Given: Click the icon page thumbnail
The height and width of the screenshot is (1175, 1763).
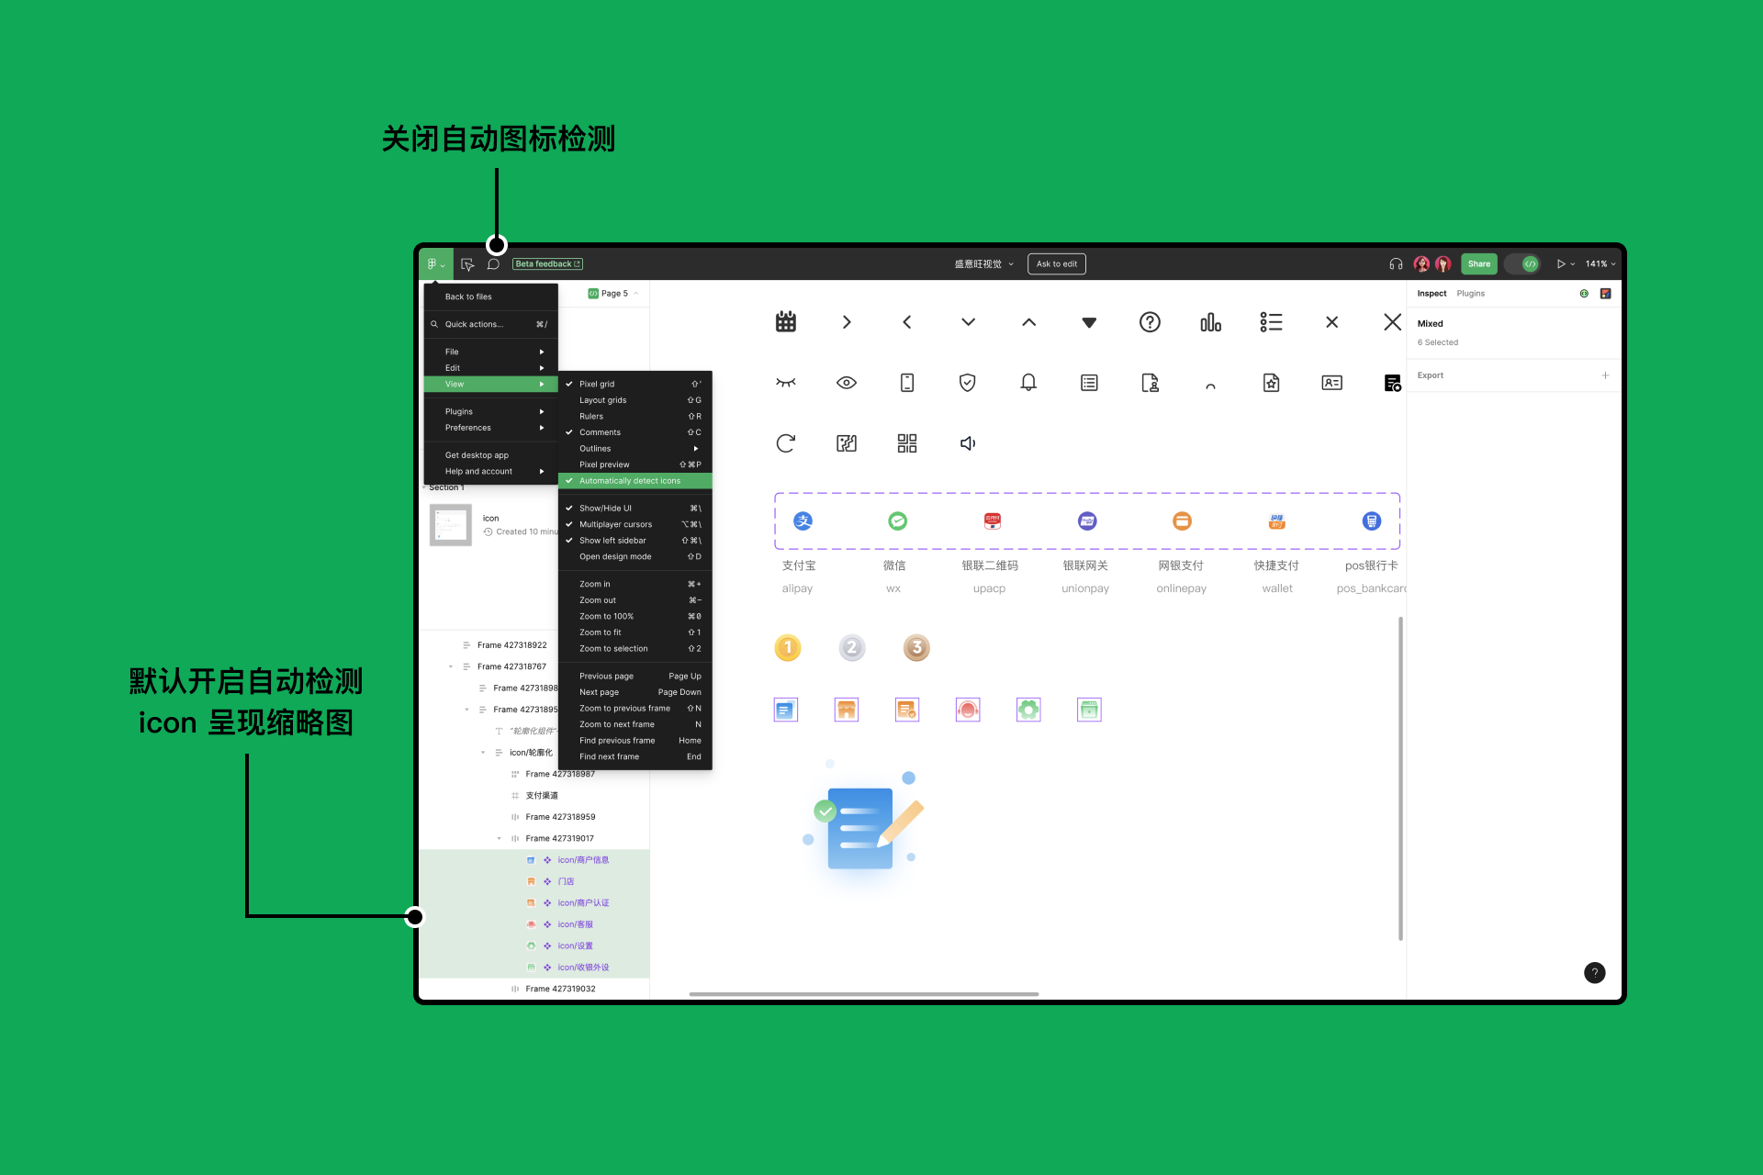Looking at the screenshot, I should [x=451, y=525].
